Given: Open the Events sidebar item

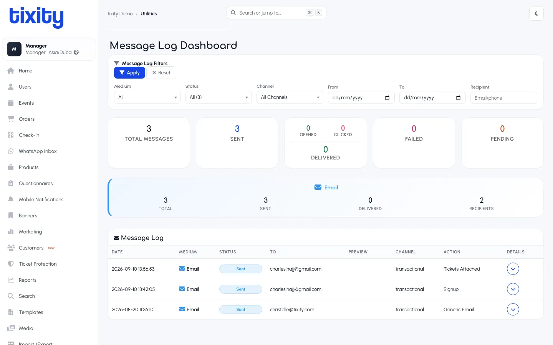Looking at the screenshot, I should pos(26,103).
